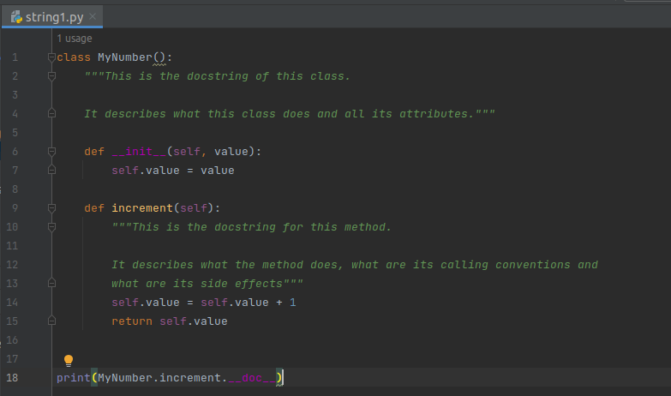The width and height of the screenshot is (671, 396).
Task: Collapse the MyNumber class fold marker
Action: (x=51, y=57)
